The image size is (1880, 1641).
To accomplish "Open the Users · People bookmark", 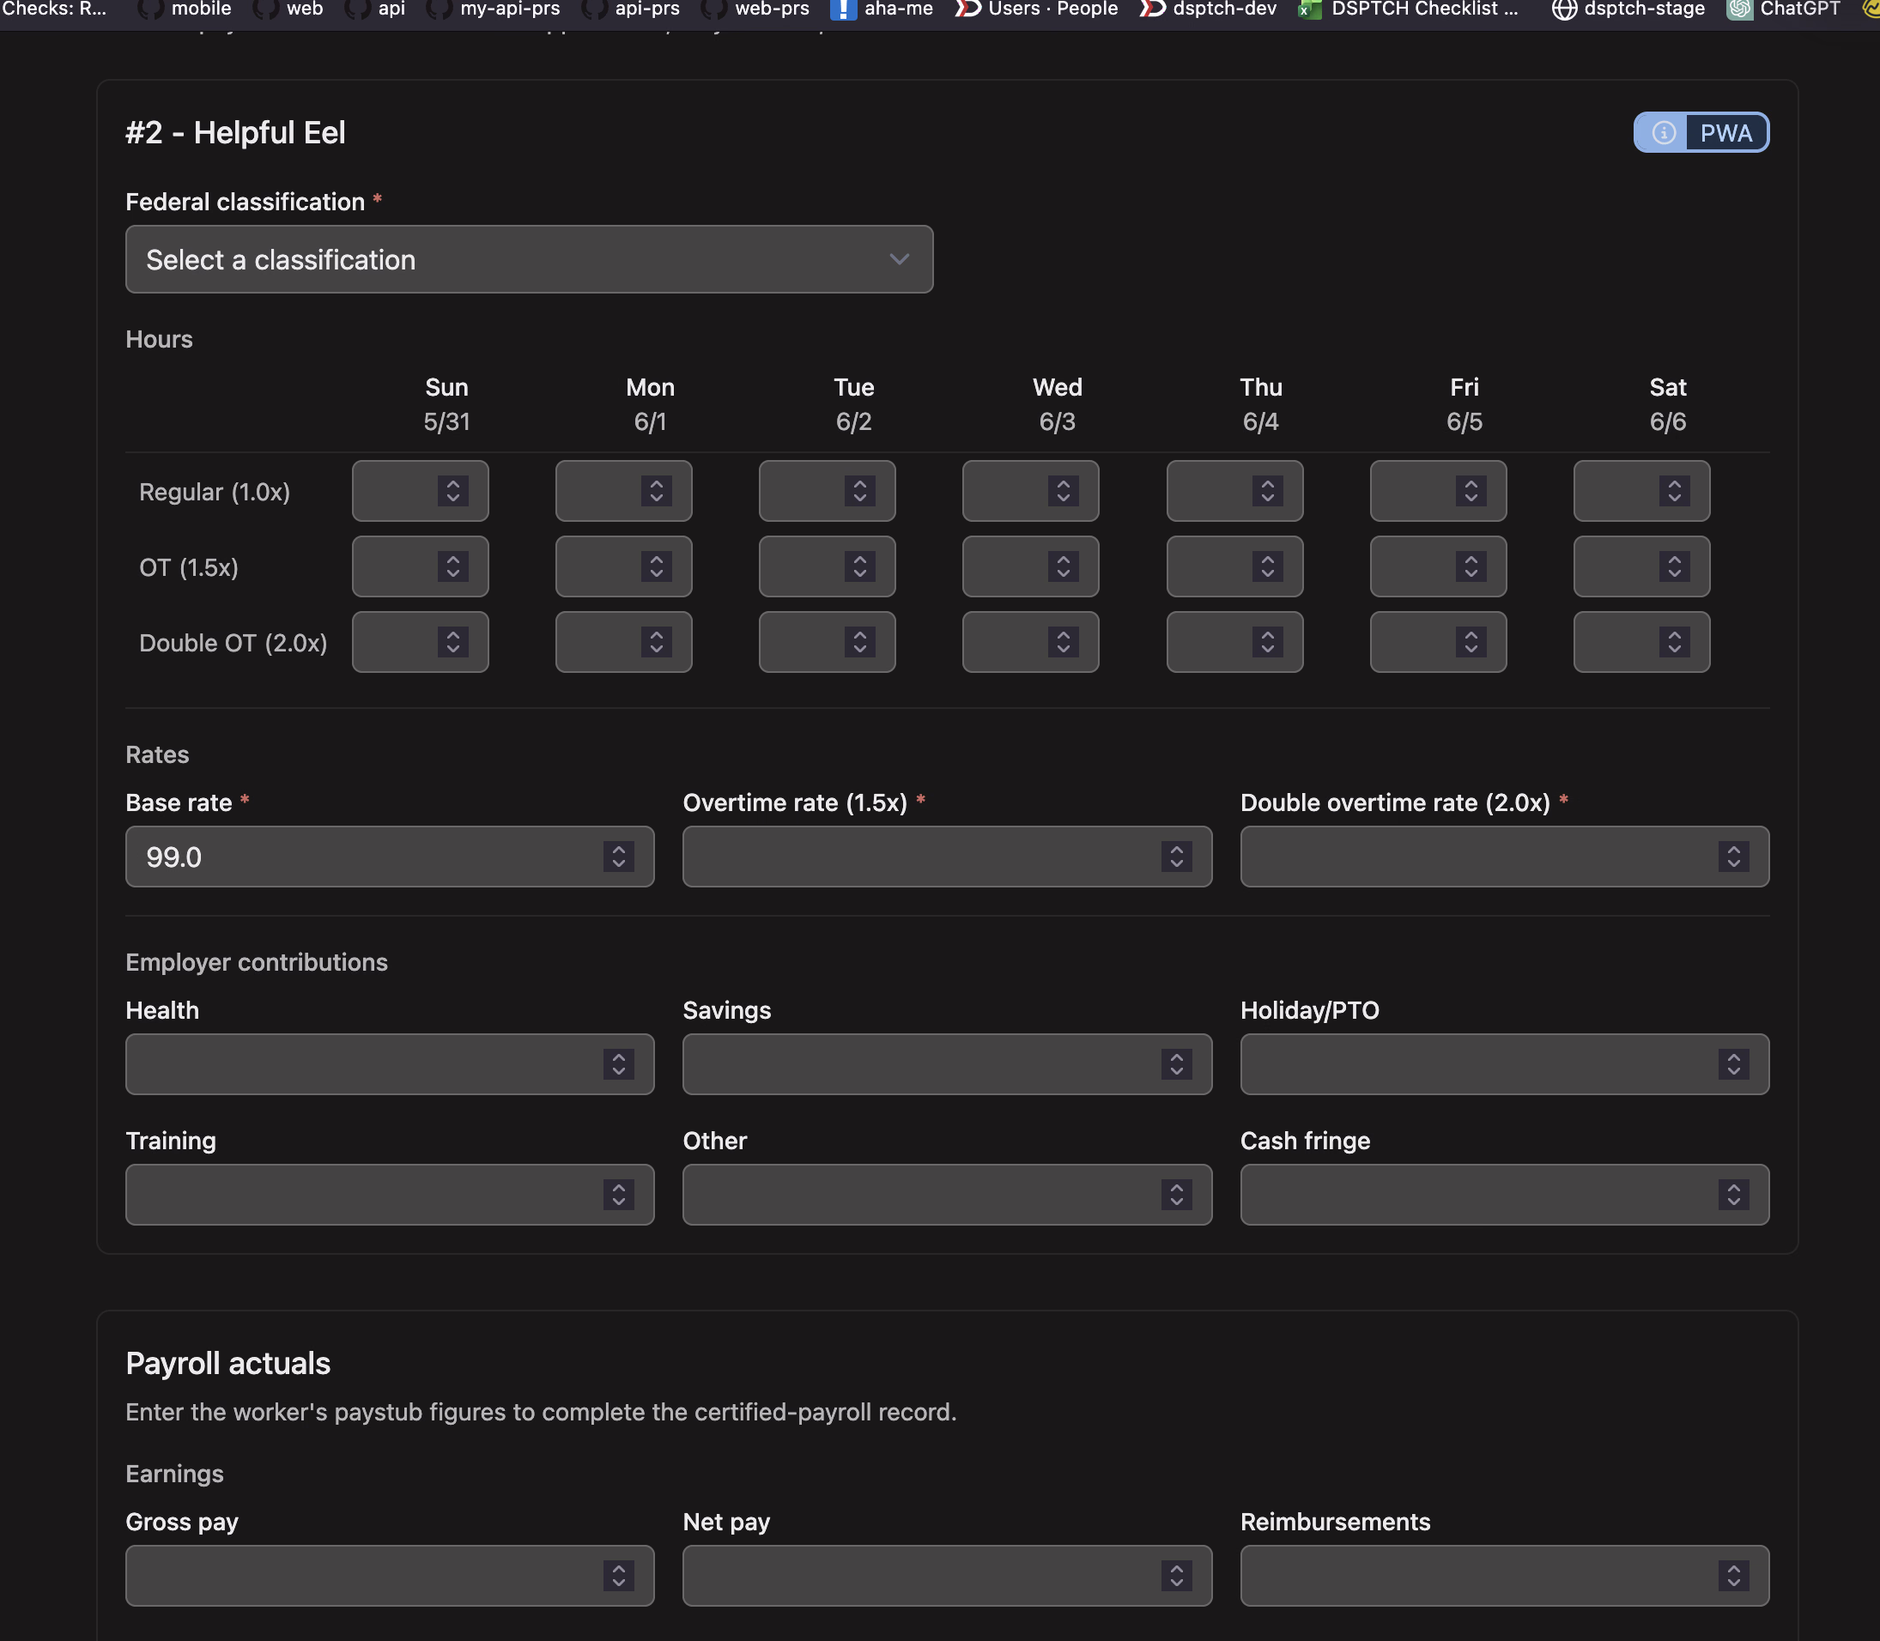I will click(x=1037, y=9).
